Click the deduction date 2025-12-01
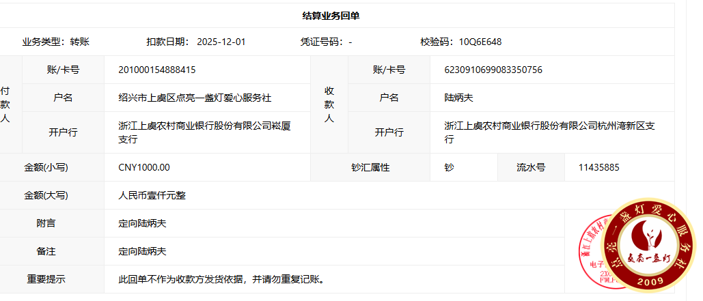 click(221, 42)
